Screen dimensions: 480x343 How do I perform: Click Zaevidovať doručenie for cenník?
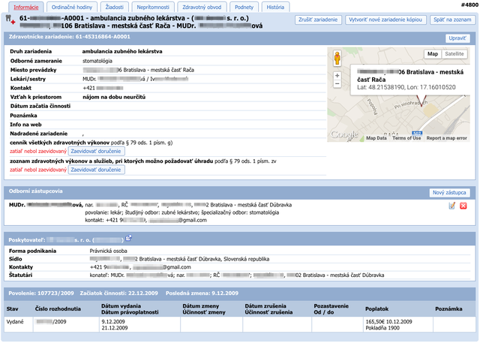[96, 151]
